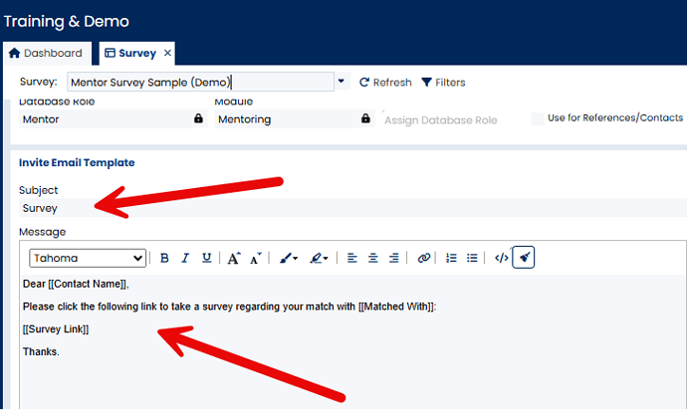The width and height of the screenshot is (687, 412).
Task: Open the text color picker dropdown
Action: tap(290, 258)
